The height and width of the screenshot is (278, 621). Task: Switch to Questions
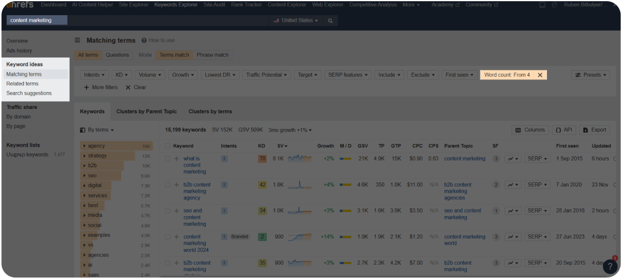[x=117, y=55]
